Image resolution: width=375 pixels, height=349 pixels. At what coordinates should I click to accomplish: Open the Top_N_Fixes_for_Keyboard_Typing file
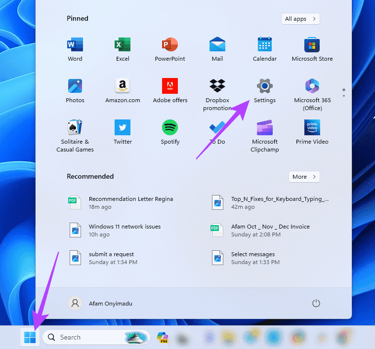point(270,203)
